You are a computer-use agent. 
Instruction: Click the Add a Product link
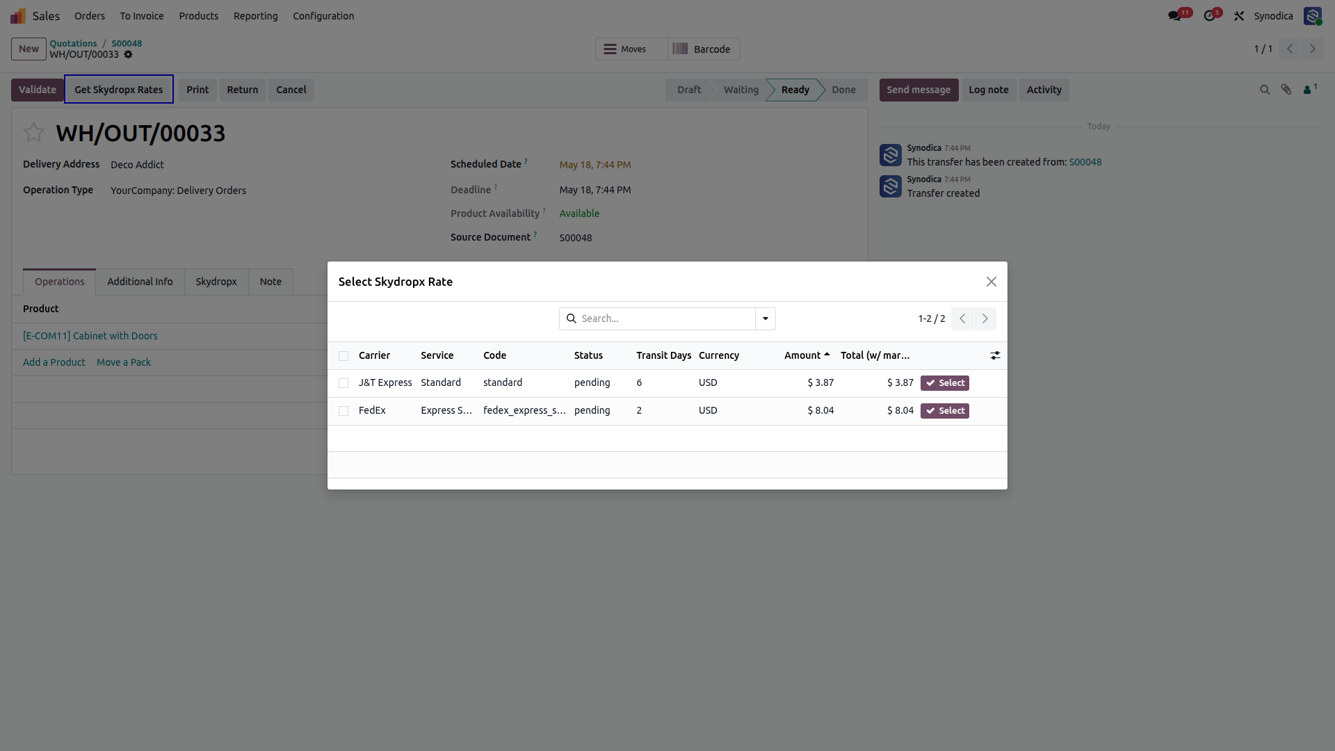pyautogui.click(x=54, y=362)
